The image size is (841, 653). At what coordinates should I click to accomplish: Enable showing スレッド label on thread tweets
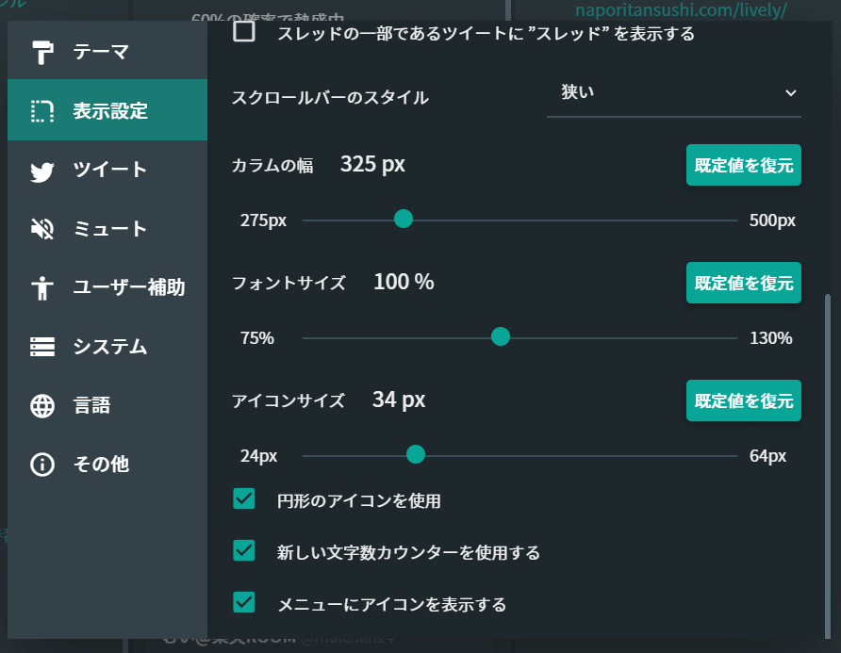coord(244,32)
